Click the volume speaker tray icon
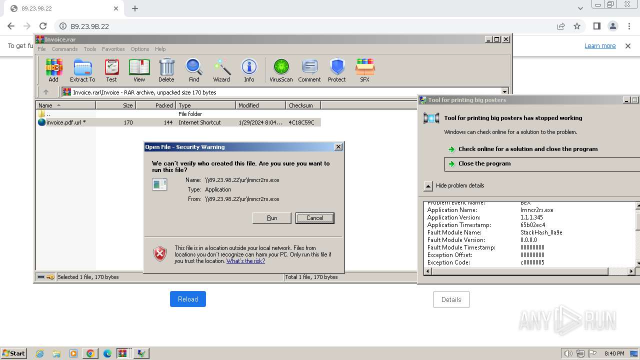 coord(568,353)
